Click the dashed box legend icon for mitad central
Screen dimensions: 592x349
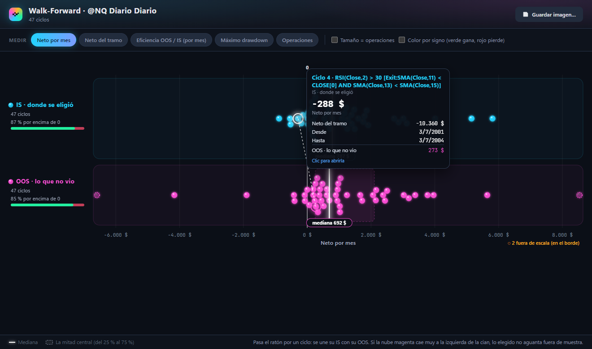tap(49, 342)
